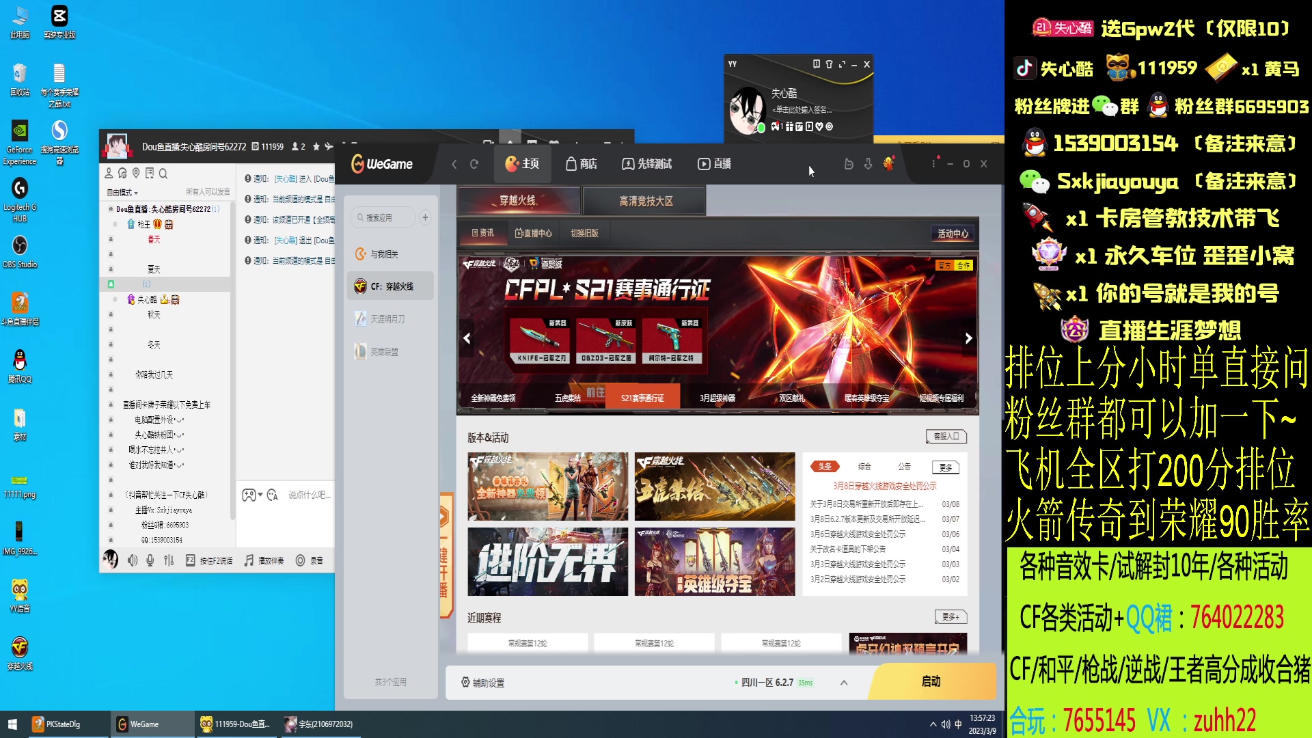Click the 说点什么吧 chat input
The width and height of the screenshot is (1312, 738).
pyautogui.click(x=310, y=495)
